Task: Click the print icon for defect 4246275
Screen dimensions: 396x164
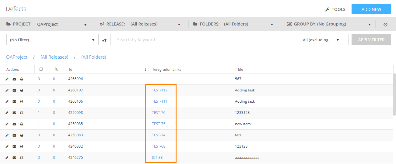Action: pyautogui.click(x=22, y=158)
